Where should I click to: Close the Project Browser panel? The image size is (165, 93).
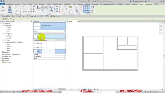click(32, 21)
